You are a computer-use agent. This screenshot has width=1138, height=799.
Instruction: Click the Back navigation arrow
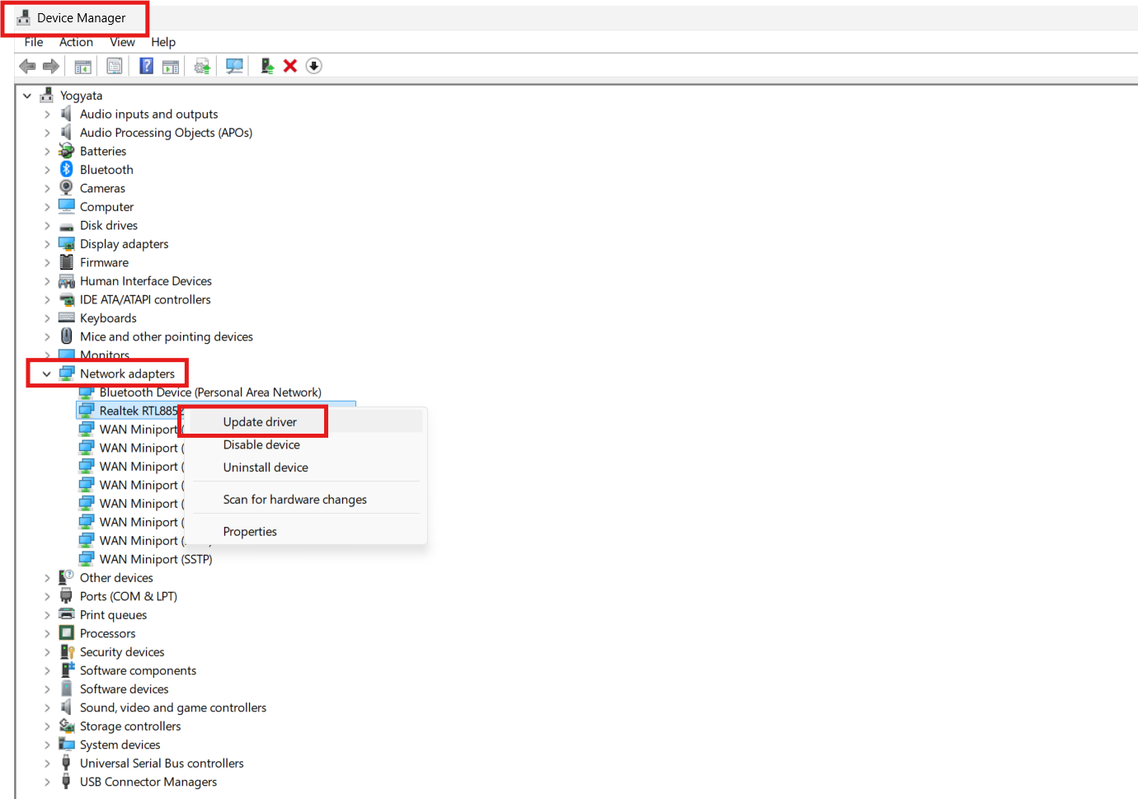(x=27, y=65)
